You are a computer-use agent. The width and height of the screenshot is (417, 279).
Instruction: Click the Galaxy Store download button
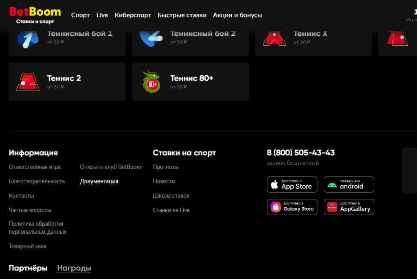292,207
